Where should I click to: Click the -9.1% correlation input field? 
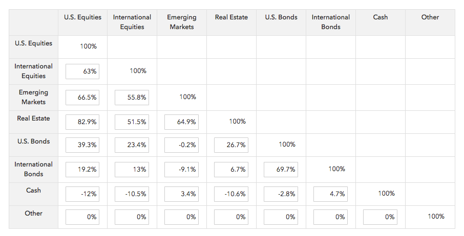pos(181,170)
